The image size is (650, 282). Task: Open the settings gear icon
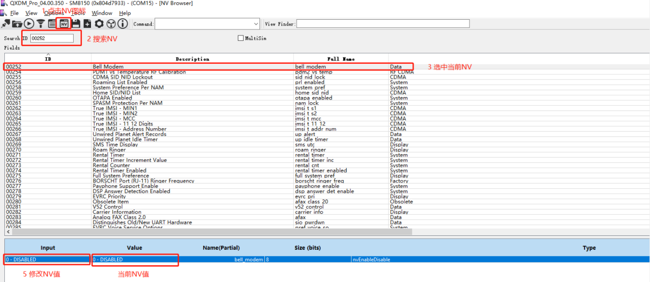[99, 23]
